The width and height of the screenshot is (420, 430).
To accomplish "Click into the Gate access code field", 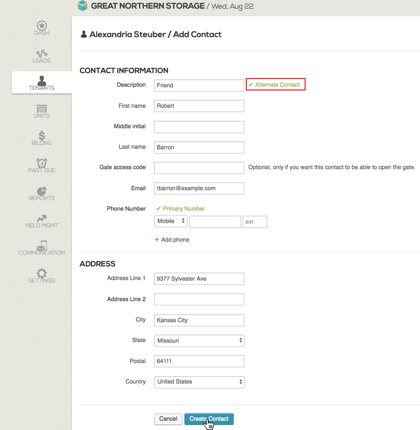I will tap(199, 168).
